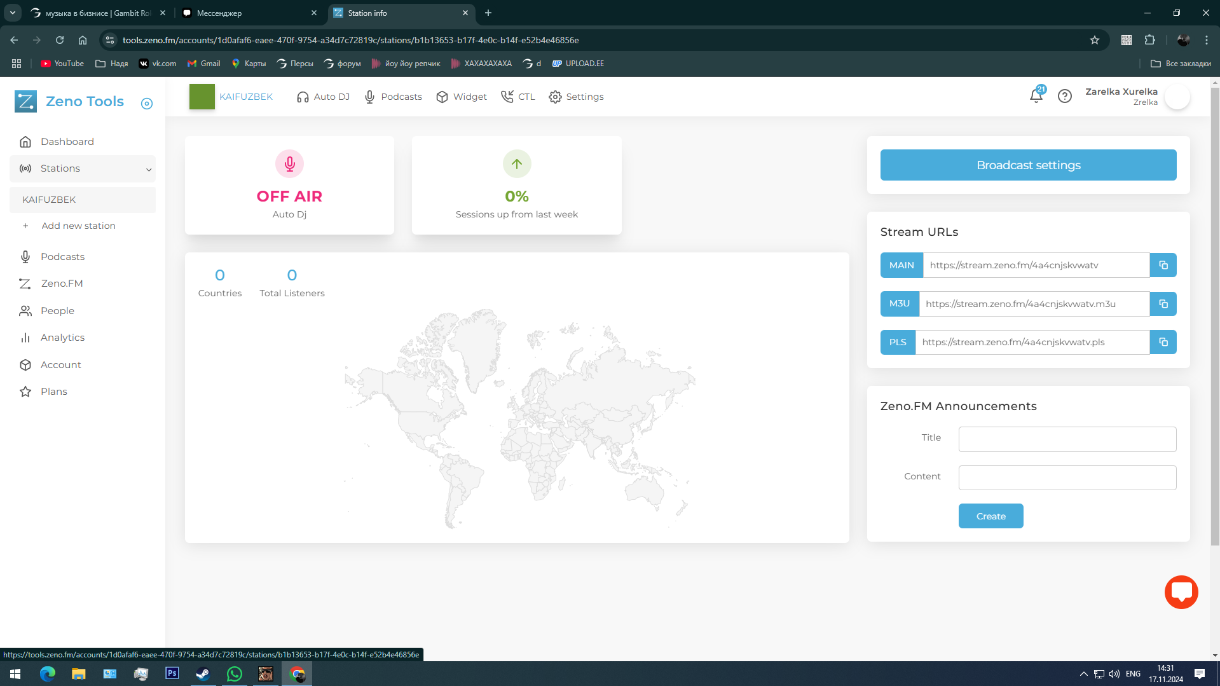
Task: Click the help question mark icon
Action: (x=1064, y=96)
